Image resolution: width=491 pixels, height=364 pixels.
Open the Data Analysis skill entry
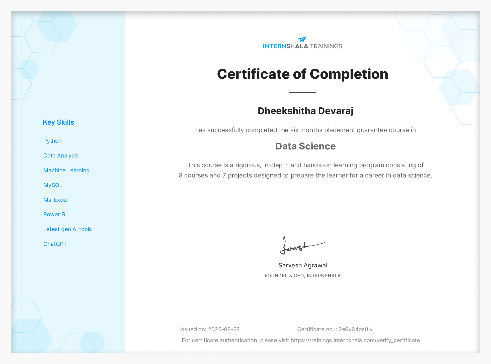61,155
